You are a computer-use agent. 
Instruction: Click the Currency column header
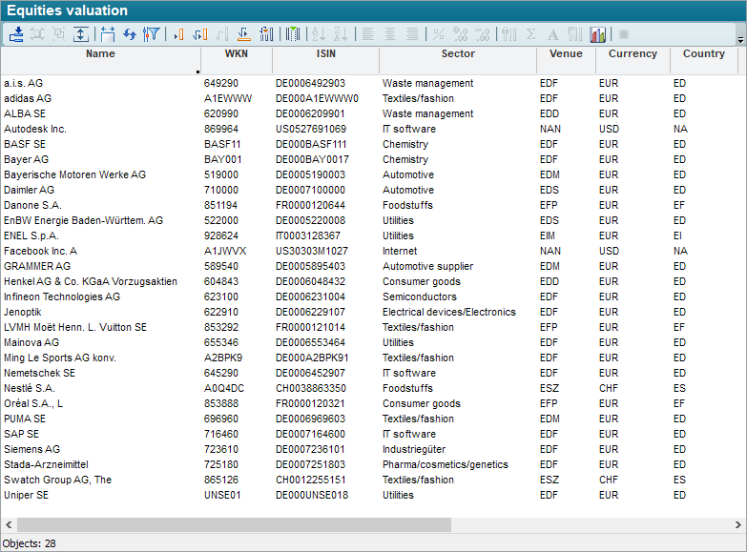pos(633,54)
